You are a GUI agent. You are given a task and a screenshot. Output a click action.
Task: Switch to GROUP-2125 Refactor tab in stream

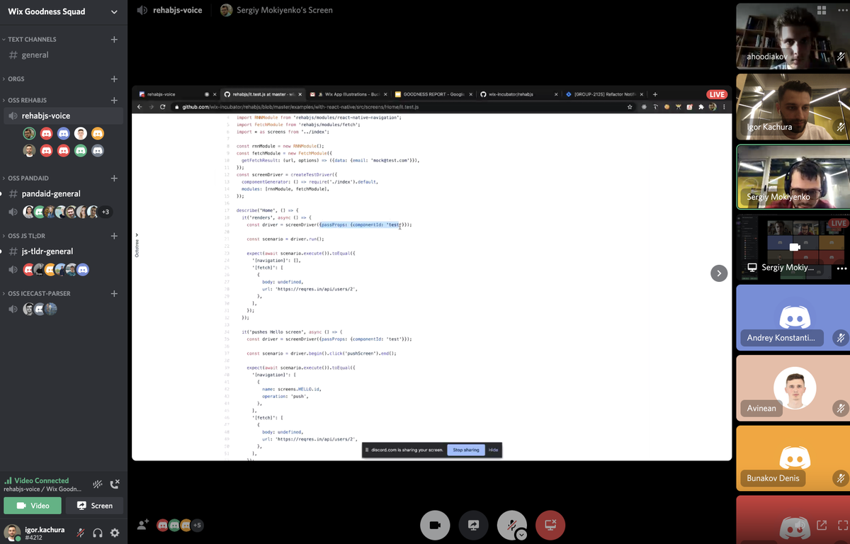(x=604, y=94)
